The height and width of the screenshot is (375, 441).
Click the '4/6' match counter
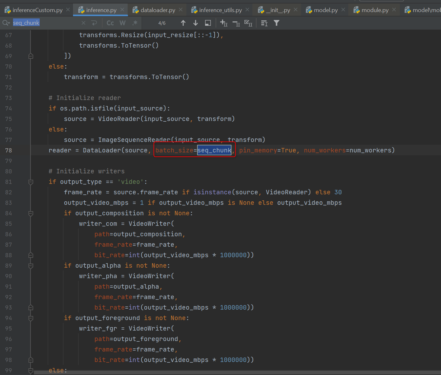[x=162, y=23]
